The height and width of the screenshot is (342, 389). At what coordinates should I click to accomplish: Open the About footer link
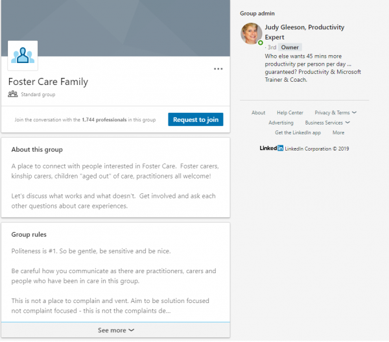(258, 113)
